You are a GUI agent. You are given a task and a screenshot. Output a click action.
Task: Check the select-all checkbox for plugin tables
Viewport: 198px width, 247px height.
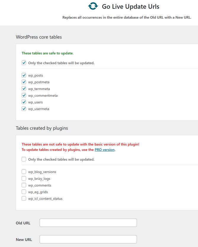24,159
